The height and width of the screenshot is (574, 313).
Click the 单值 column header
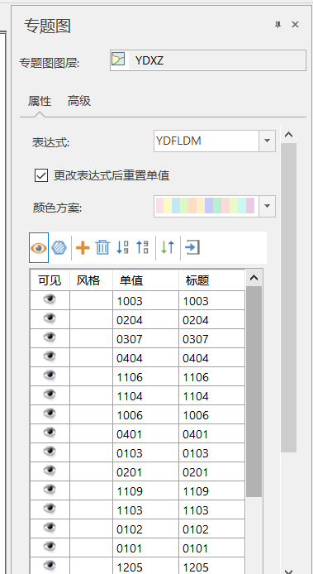point(145,280)
